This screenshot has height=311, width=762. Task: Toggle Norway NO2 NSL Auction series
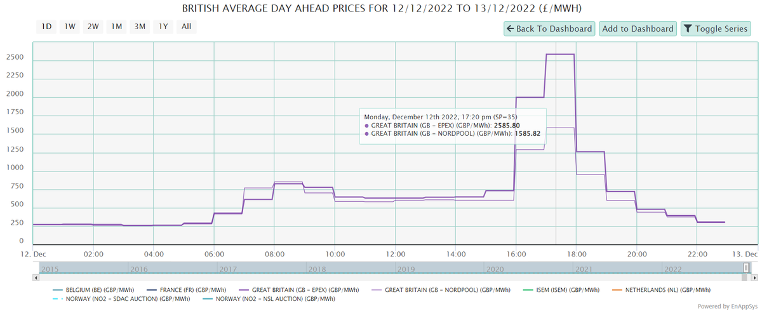pos(268,298)
